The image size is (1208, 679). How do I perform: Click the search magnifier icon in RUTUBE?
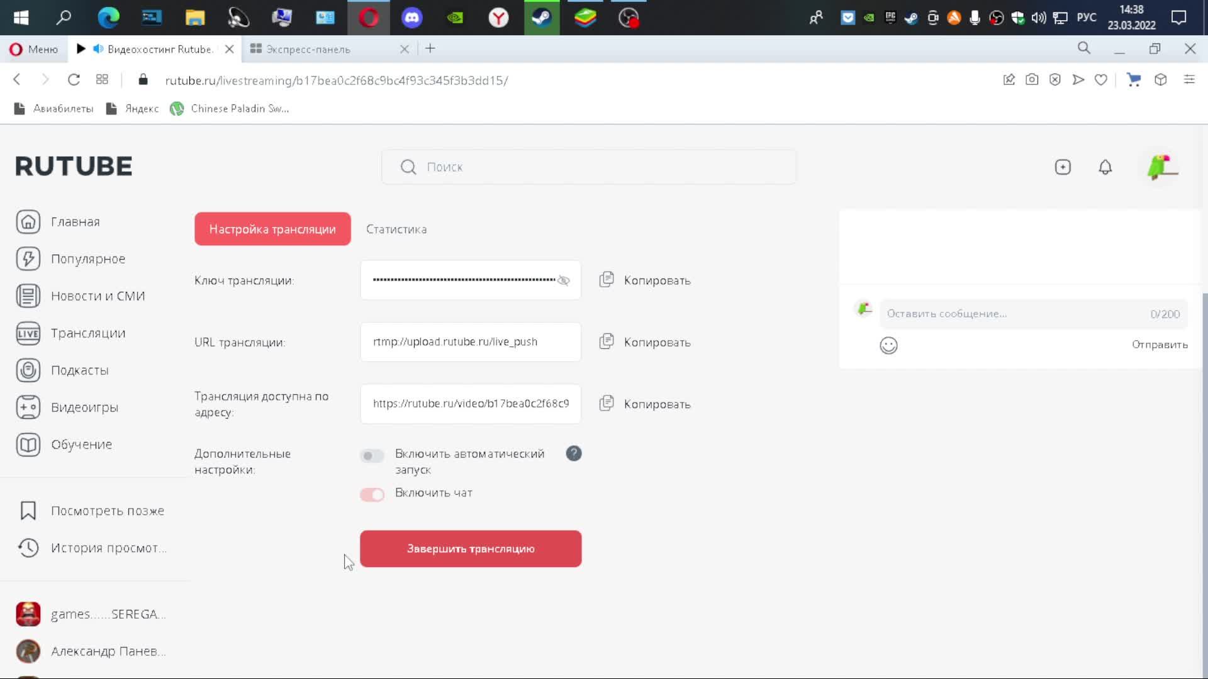408,167
